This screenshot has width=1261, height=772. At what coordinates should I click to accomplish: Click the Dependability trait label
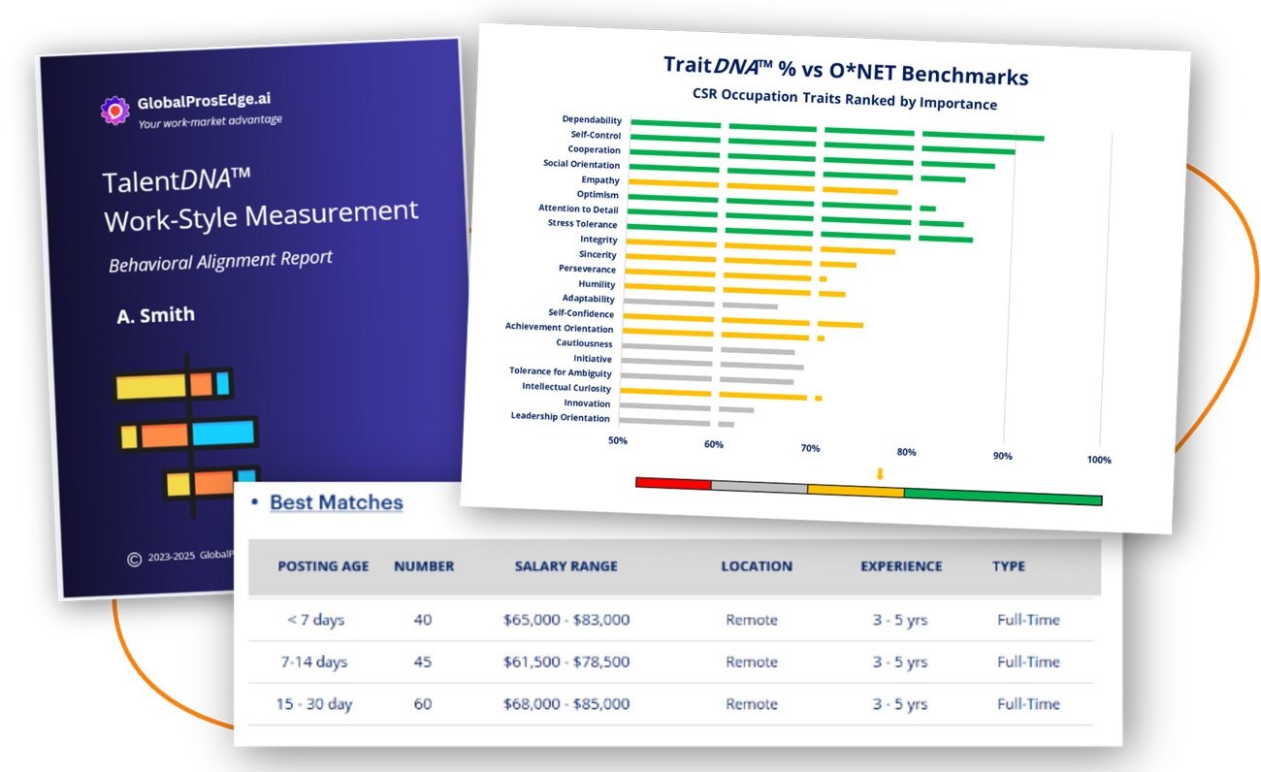pyautogui.click(x=592, y=120)
